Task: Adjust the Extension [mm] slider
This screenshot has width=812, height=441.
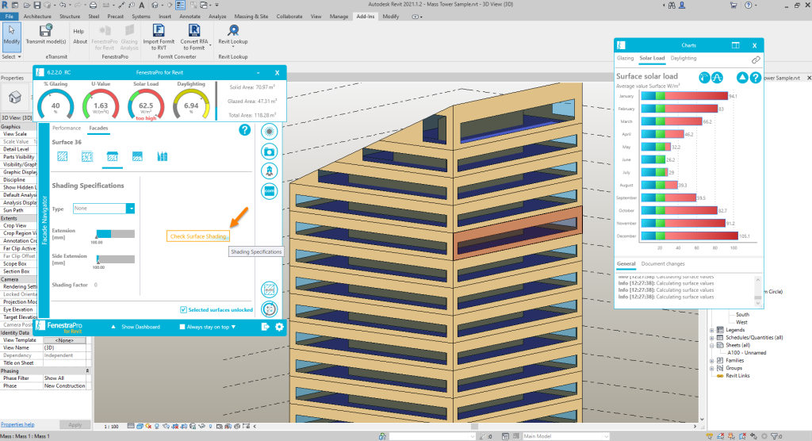Action: pos(115,234)
